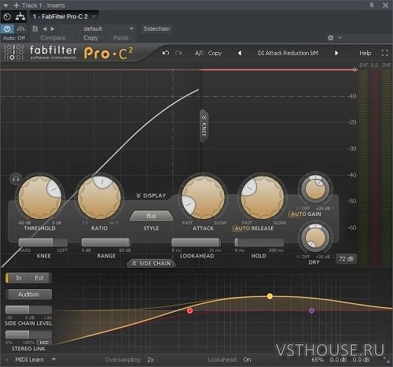Collapse the DISPLAY expander
393x367 pixels.
pyautogui.click(x=151, y=195)
